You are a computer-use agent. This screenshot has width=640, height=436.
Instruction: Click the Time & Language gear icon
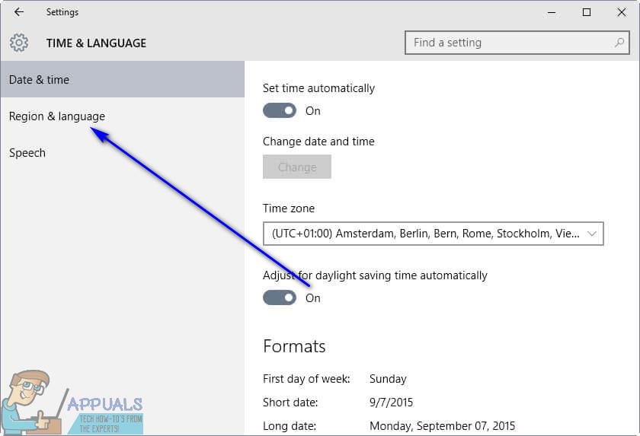(19, 43)
